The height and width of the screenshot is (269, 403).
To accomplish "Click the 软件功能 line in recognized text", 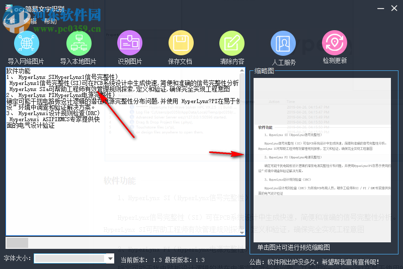I will tap(18, 71).
